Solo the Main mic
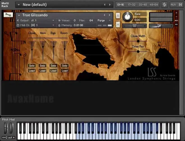This screenshot has height=141, width=185. 42,66
